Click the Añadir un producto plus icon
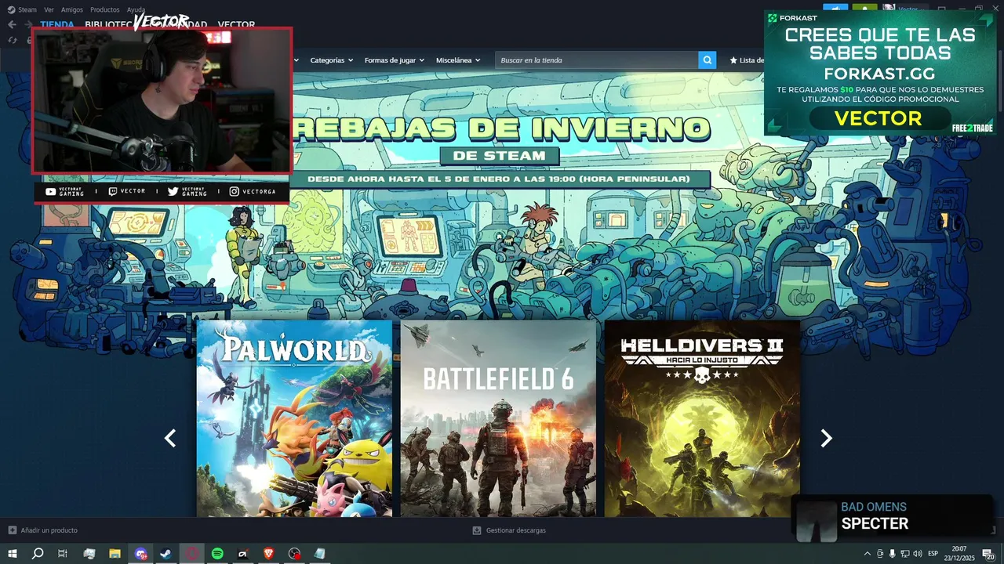Image resolution: width=1004 pixels, height=564 pixels. pos(12,530)
